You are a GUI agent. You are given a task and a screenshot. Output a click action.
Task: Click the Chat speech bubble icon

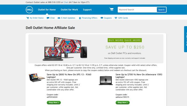click(x=48, y=18)
